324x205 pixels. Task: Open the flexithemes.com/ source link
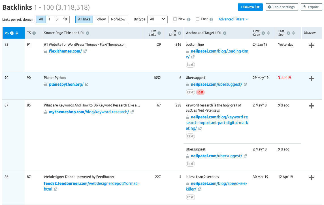click(x=65, y=51)
